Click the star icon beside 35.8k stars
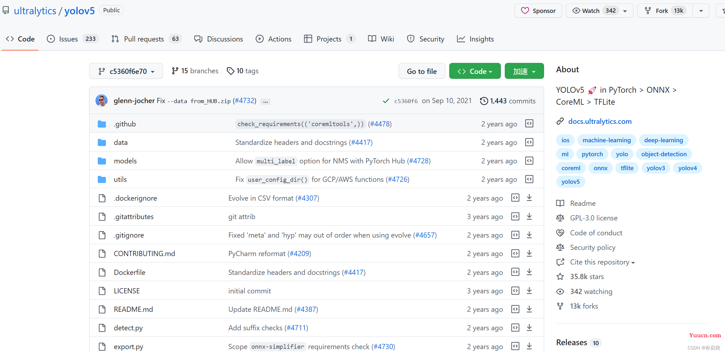 560,277
